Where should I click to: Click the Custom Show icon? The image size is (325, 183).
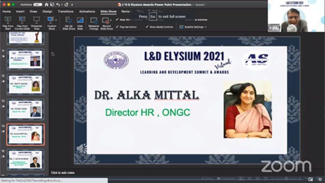click(x=50, y=20)
